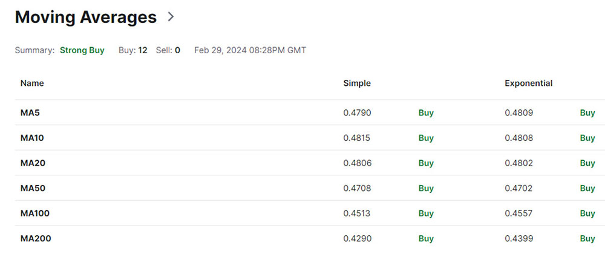Select the MA5 row label

coord(30,113)
